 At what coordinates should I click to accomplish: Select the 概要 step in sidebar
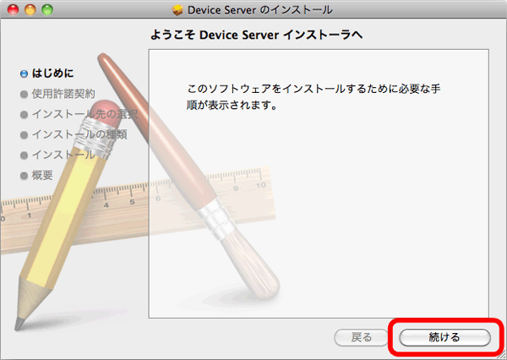tap(42, 175)
